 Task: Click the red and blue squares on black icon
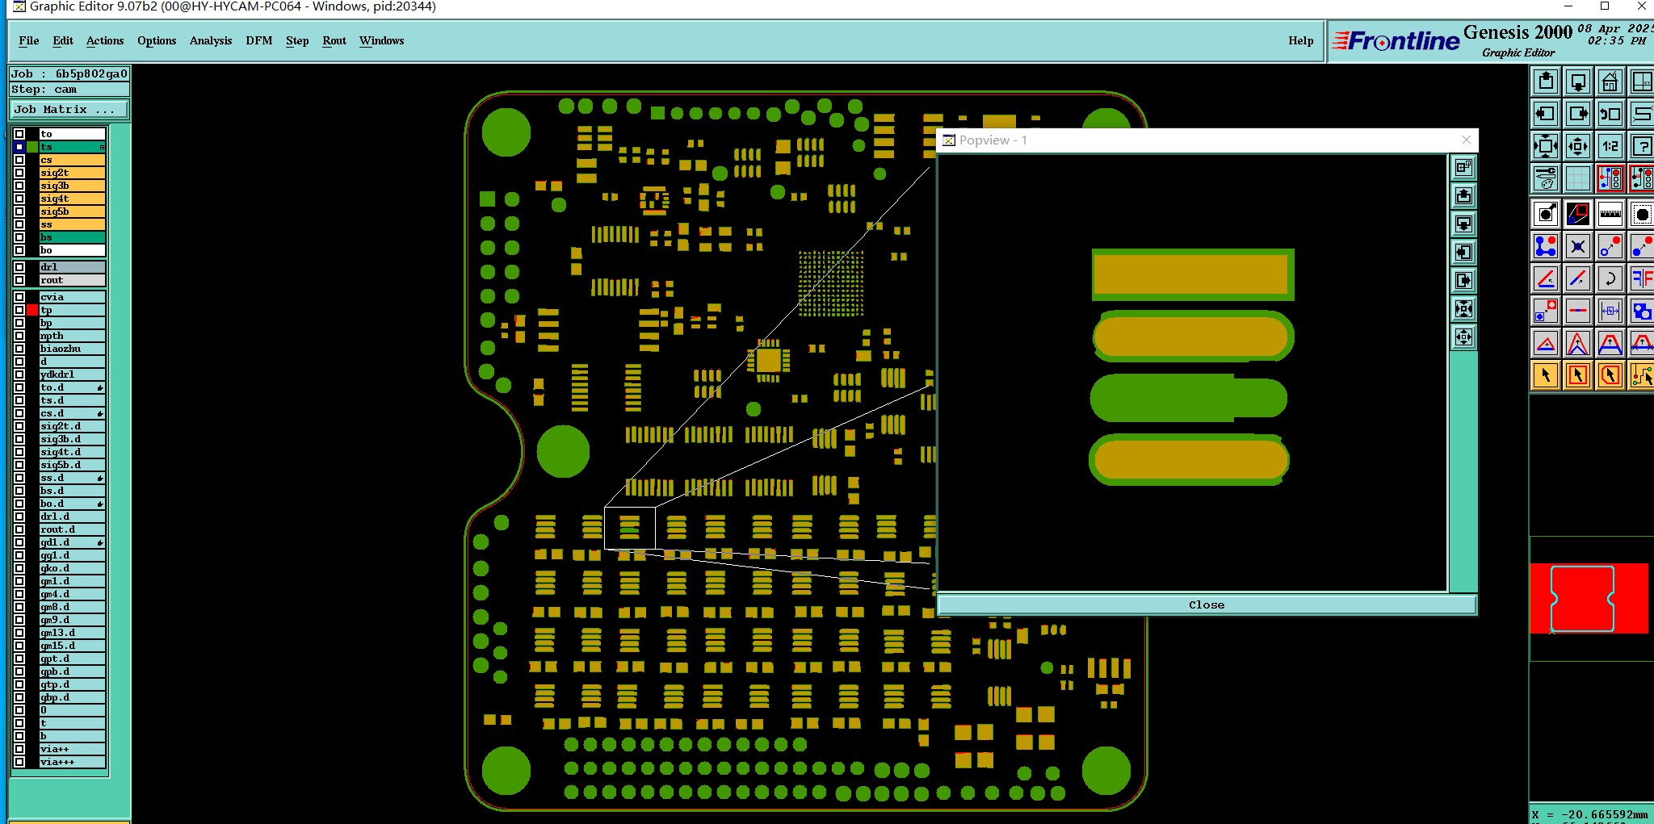[x=1577, y=214]
